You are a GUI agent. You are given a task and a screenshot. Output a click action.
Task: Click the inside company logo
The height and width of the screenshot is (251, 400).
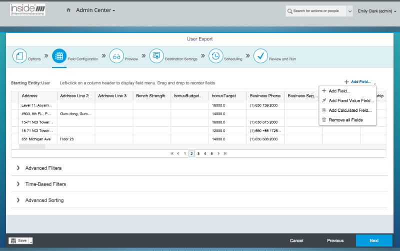(x=28, y=9)
